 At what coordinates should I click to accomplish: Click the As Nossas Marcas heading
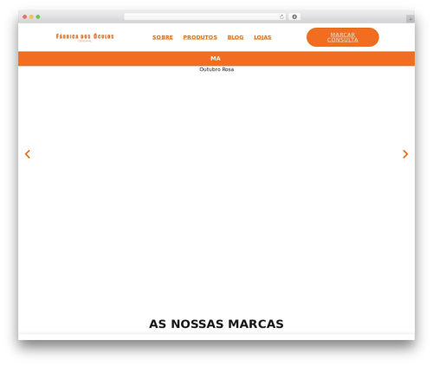tap(216, 324)
